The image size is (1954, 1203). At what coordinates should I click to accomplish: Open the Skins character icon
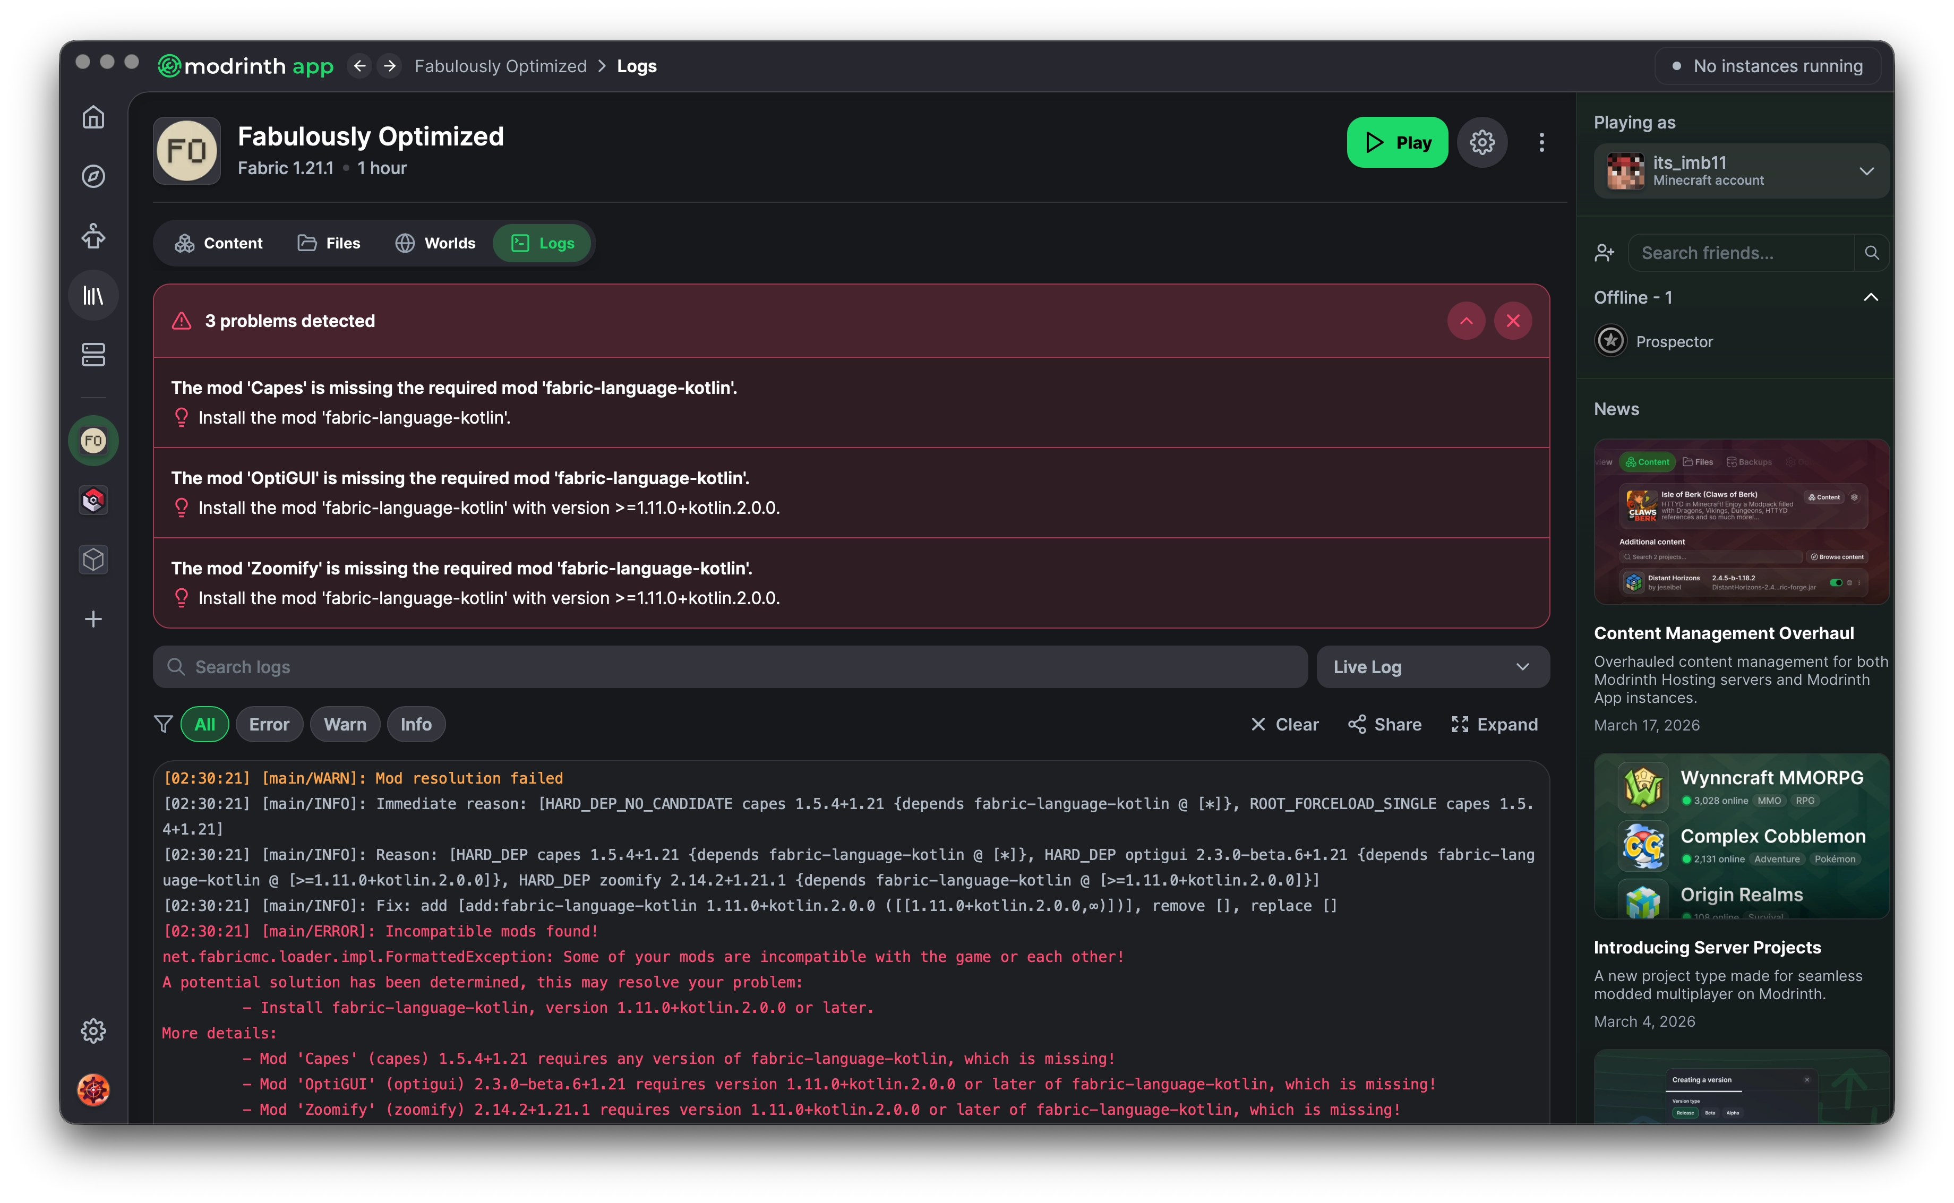point(93,236)
